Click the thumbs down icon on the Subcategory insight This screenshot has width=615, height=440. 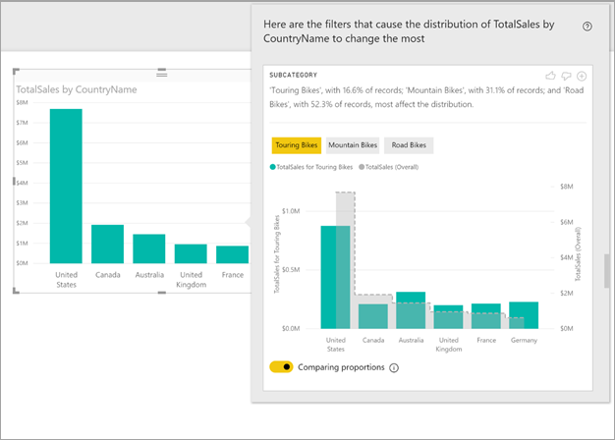[x=566, y=76]
